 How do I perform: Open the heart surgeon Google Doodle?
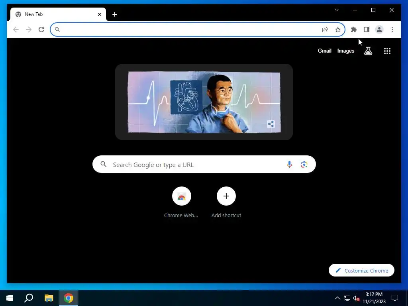204,102
